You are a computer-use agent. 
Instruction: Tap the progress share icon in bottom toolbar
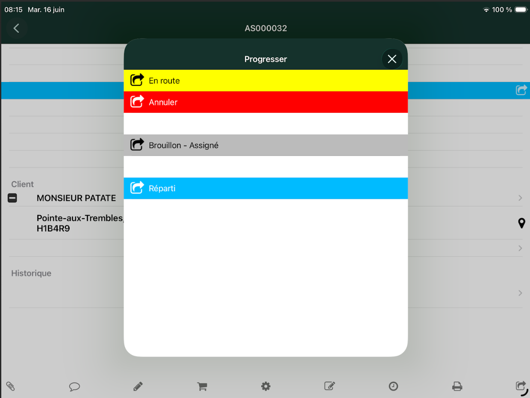(521, 386)
